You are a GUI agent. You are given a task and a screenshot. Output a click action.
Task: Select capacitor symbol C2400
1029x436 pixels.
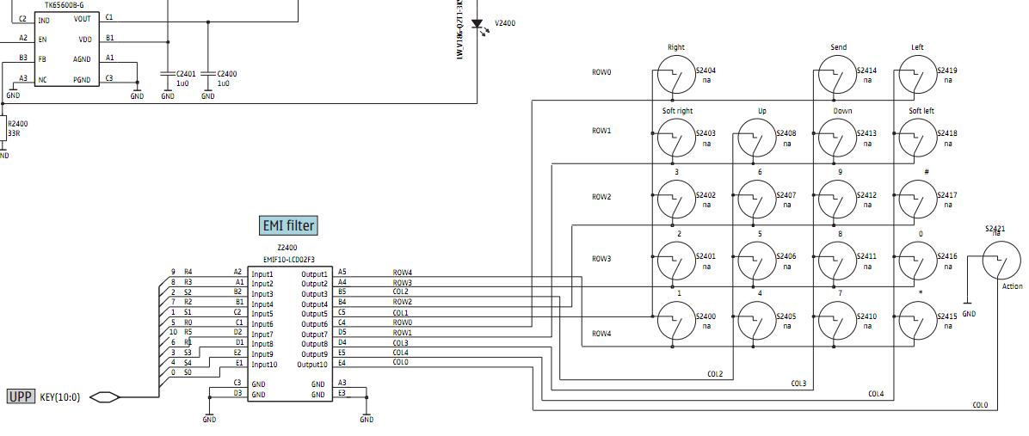[x=208, y=73]
